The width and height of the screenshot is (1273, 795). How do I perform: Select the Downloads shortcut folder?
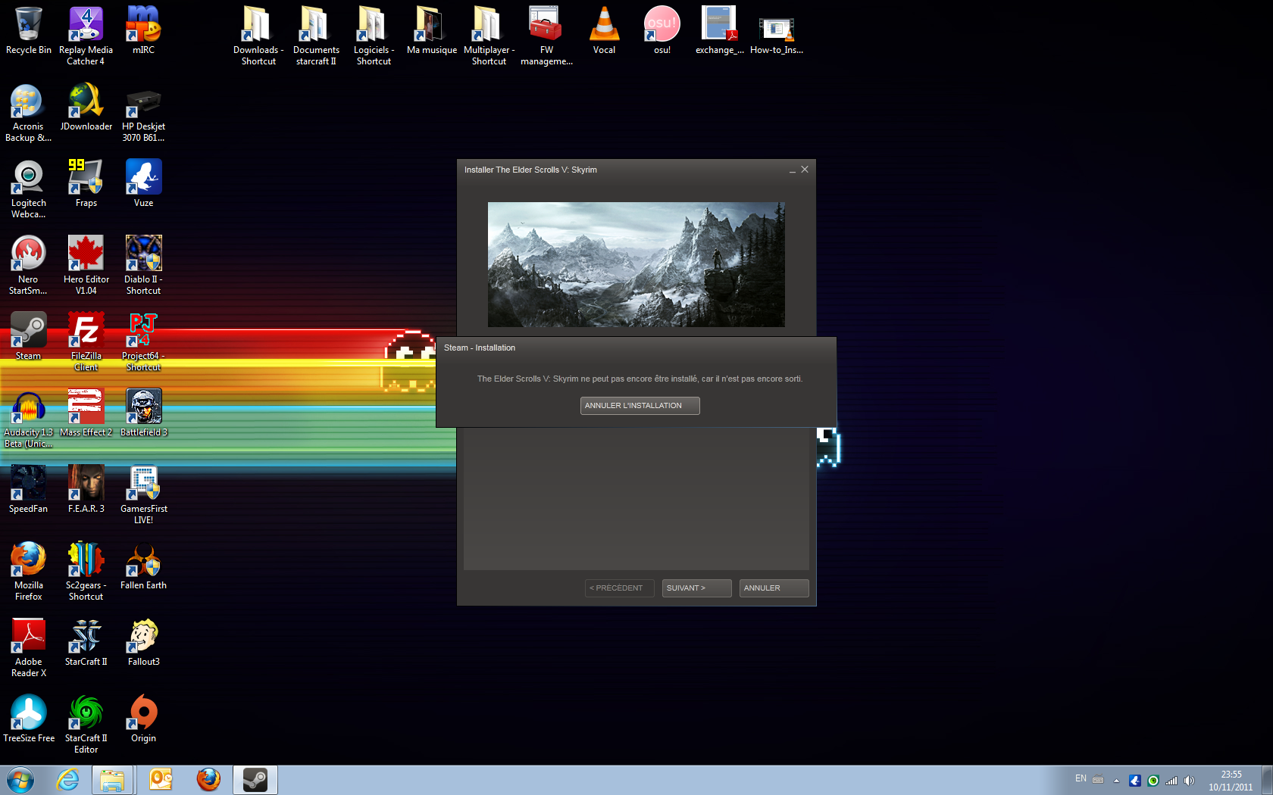(x=258, y=36)
